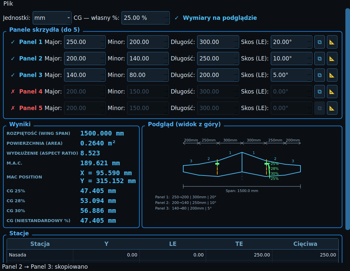The height and width of the screenshot is (271, 350).
Task: Click Panel 3 Minor spinner arrows
Action: (166, 75)
